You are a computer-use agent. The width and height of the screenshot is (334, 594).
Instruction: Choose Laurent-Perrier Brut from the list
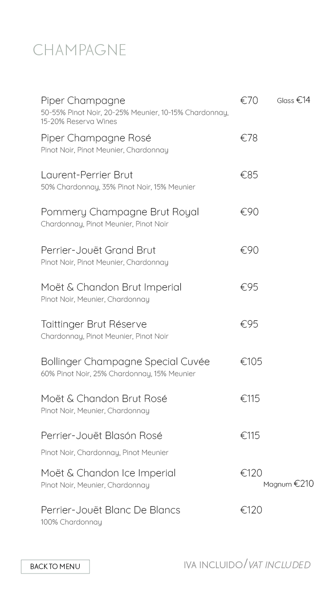(x=87, y=175)
